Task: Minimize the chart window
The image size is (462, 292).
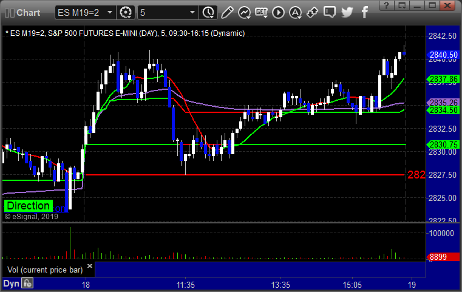Action: pos(417,5)
